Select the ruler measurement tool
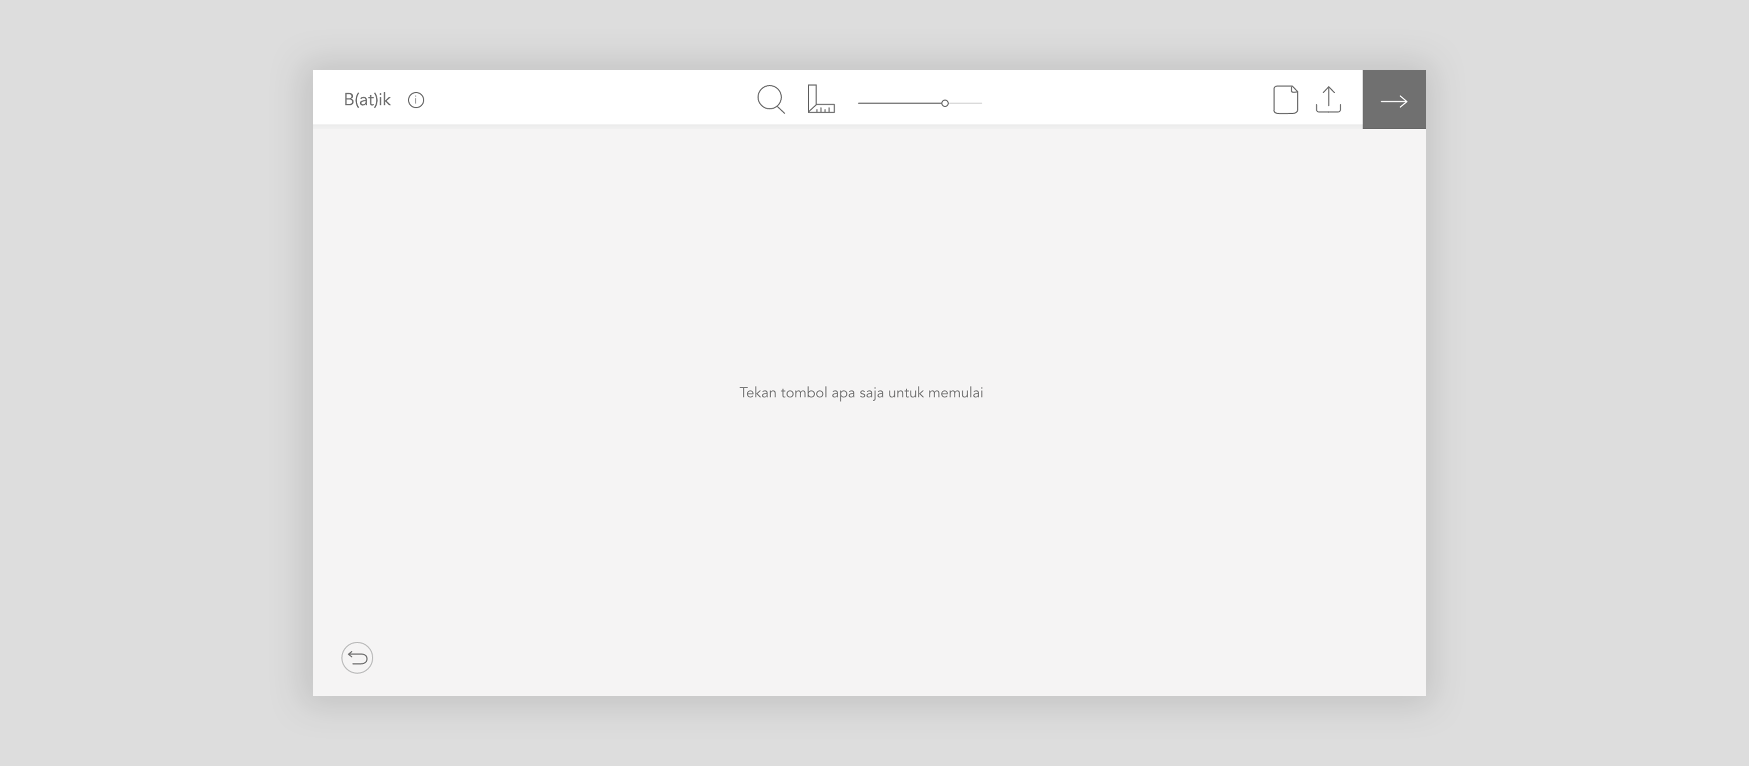The height and width of the screenshot is (766, 1749). coord(821,99)
